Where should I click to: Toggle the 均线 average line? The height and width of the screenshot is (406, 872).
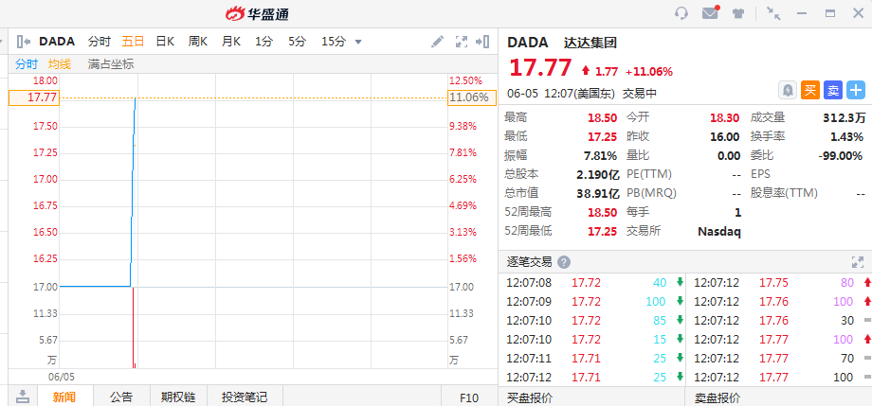(x=60, y=64)
